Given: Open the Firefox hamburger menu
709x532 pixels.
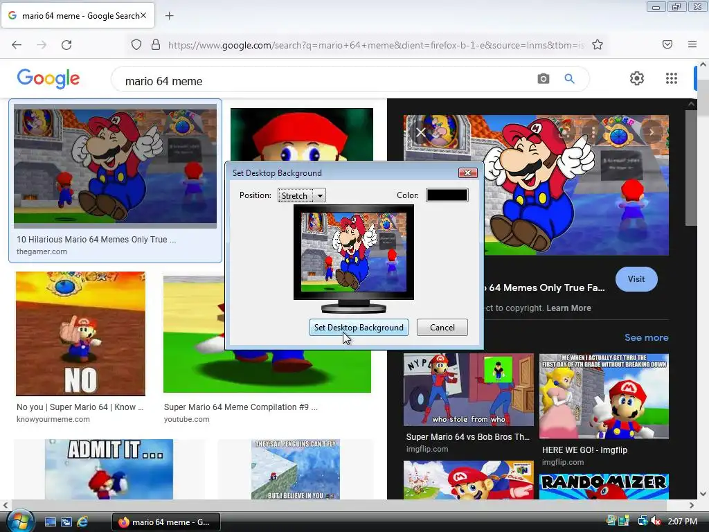Looking at the screenshot, I should pos(692,44).
